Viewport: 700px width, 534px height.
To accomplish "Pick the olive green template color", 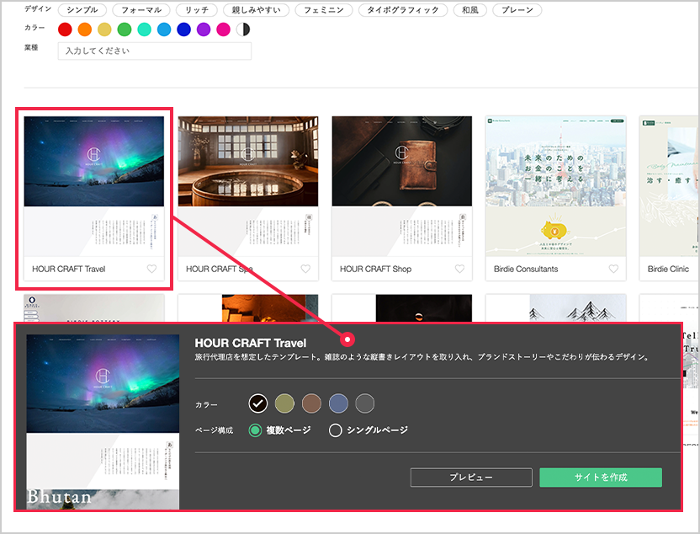I will click(x=284, y=403).
